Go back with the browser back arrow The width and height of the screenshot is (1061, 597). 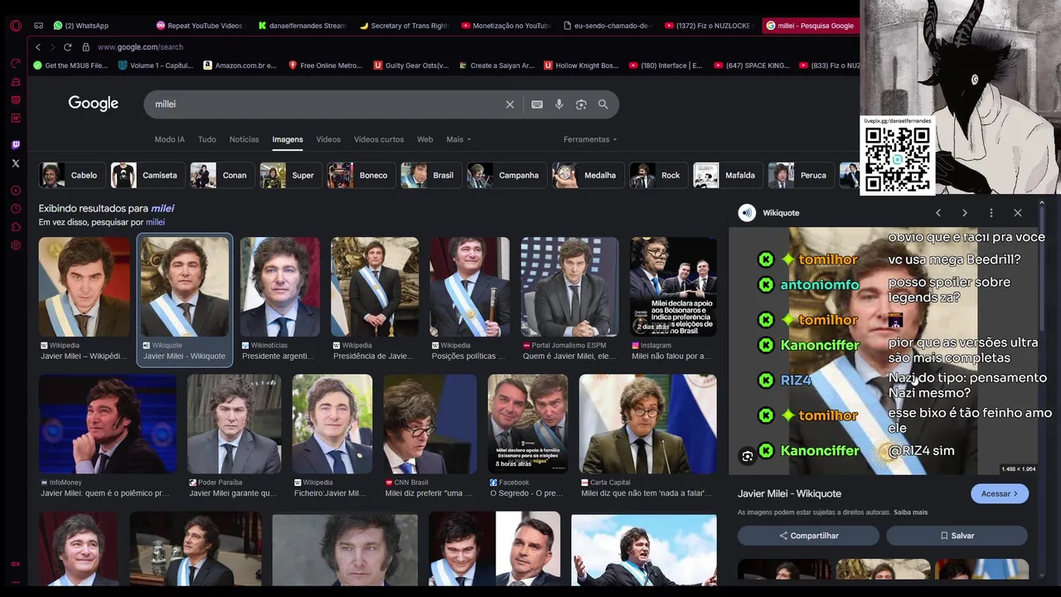(37, 47)
